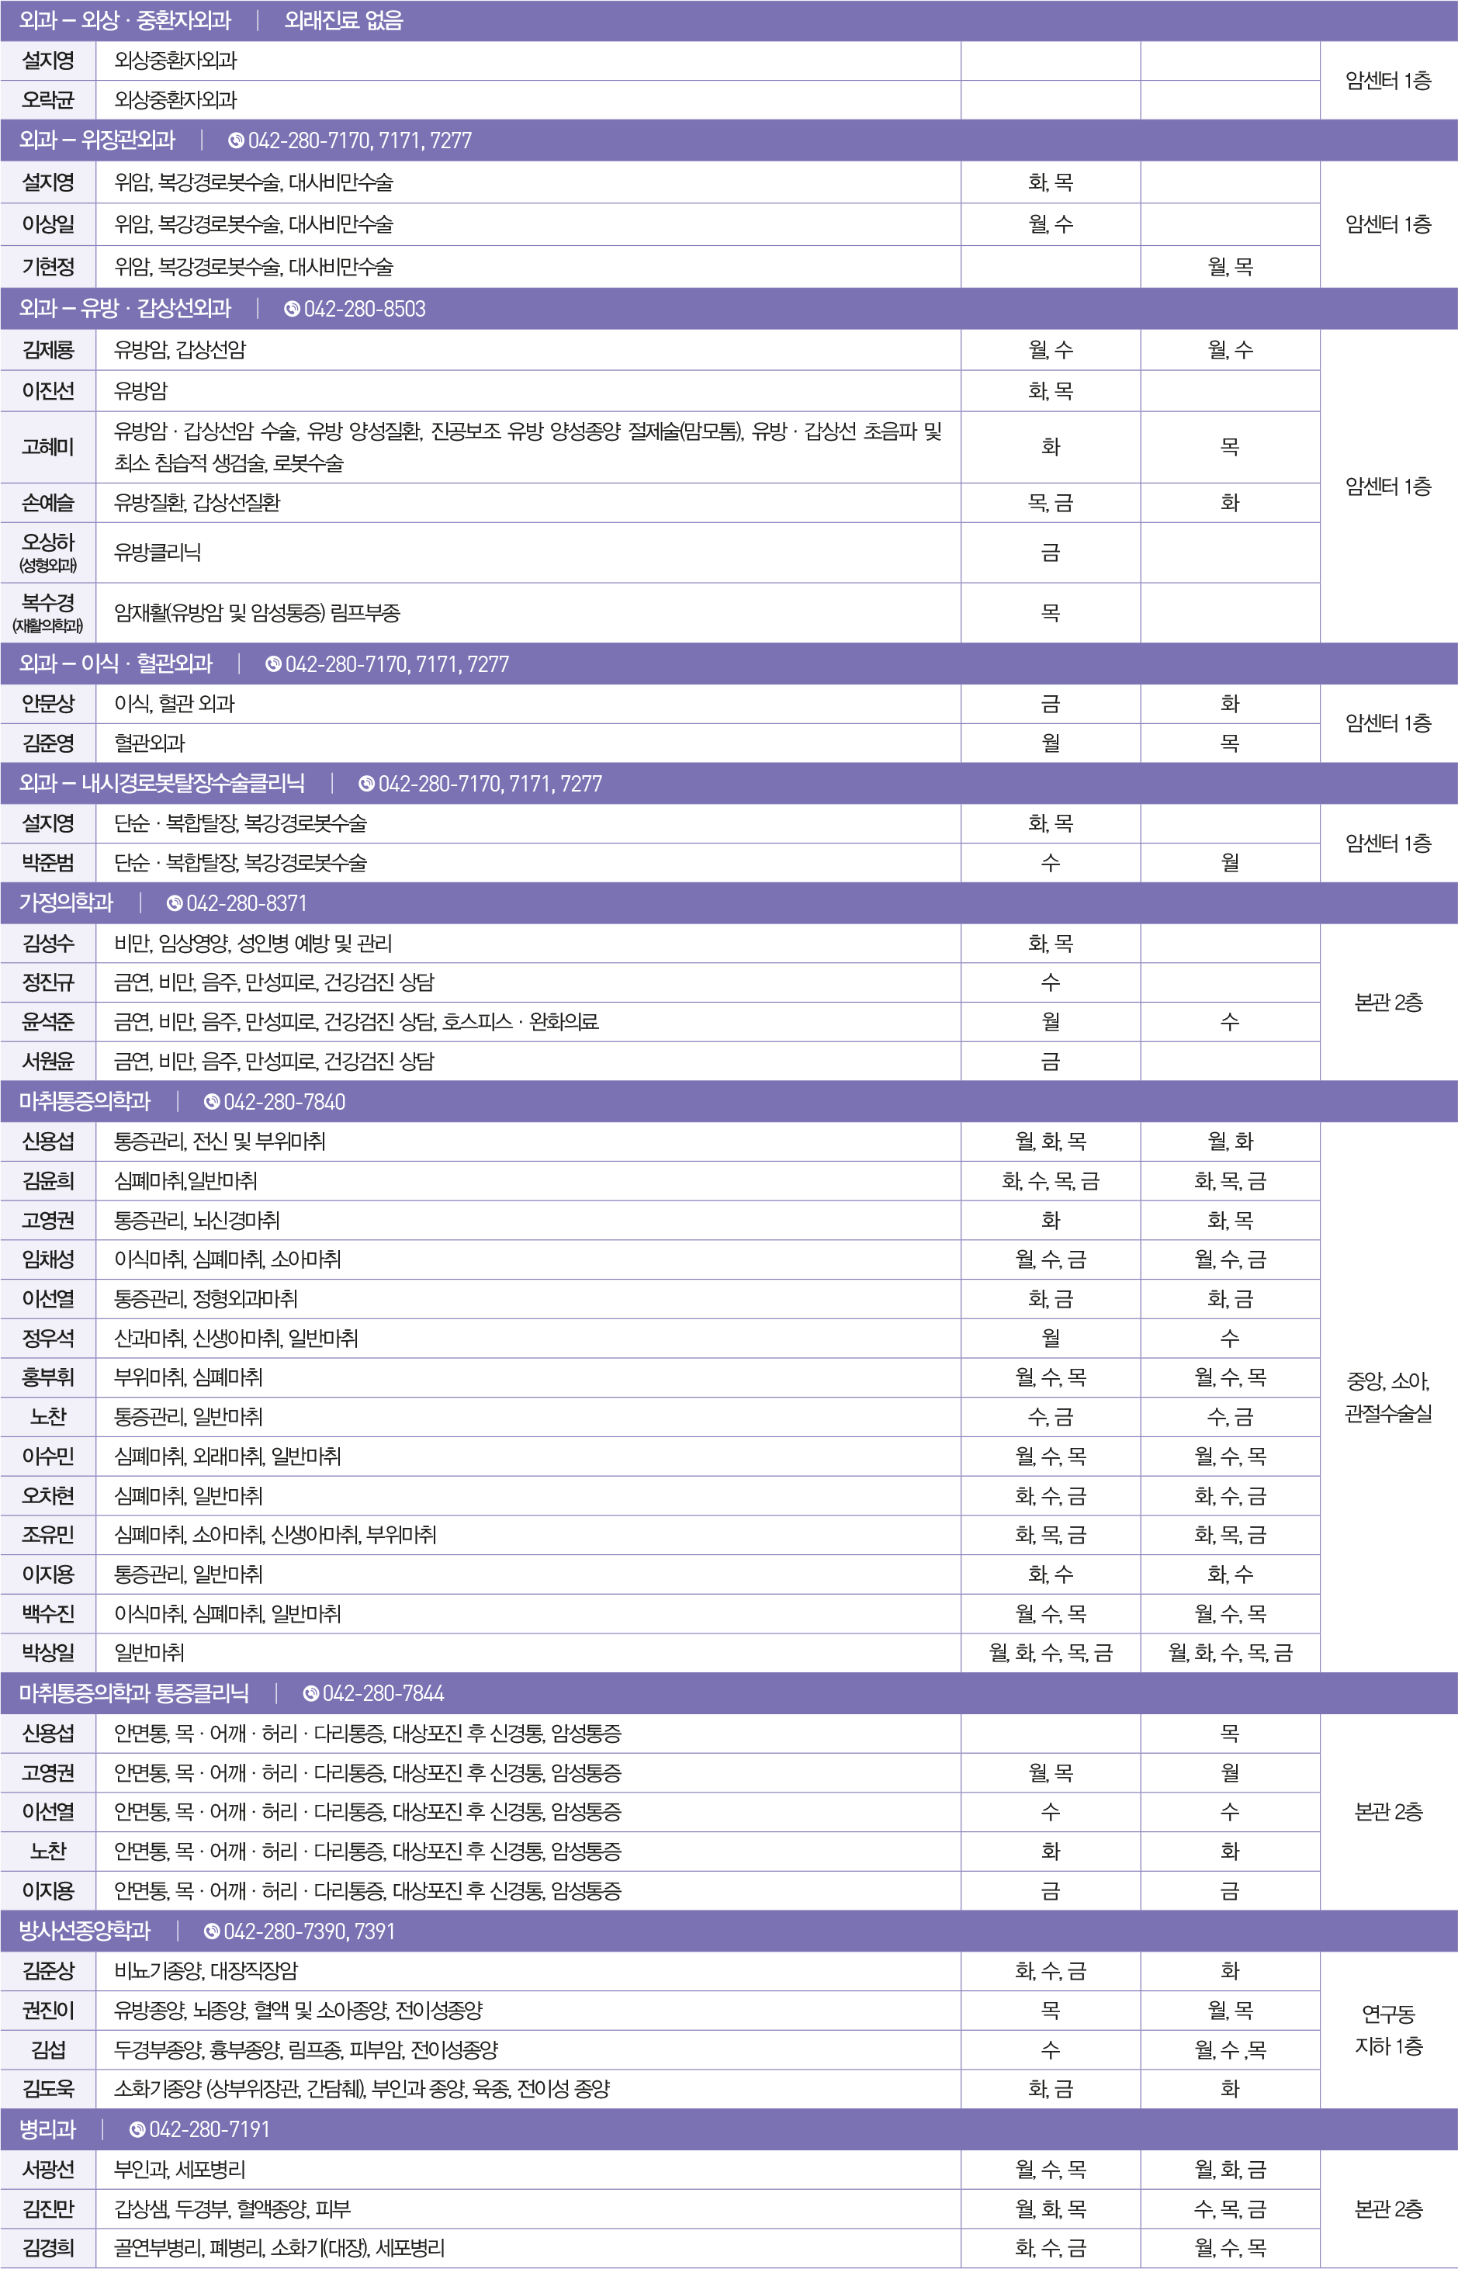Viewport: 1458px width, 2269px height.
Task: Click the 마취통증의학과 통증클리닉 section title
Action: pos(133,1693)
